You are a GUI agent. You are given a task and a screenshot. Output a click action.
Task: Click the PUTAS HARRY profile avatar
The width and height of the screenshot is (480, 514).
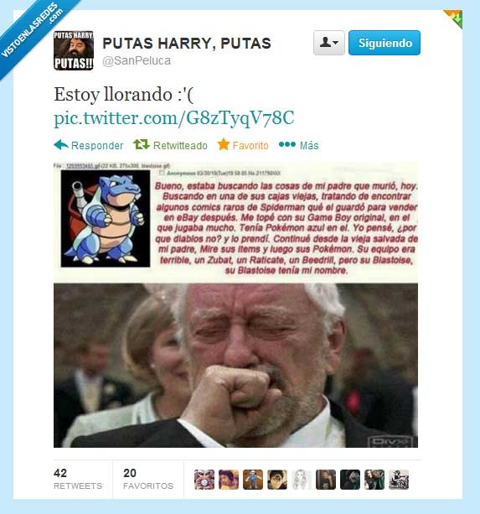pyautogui.click(x=74, y=50)
